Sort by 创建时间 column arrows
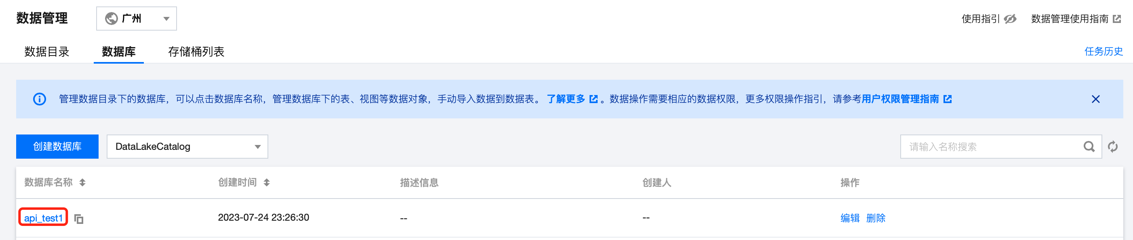The width and height of the screenshot is (1133, 240). (x=267, y=183)
